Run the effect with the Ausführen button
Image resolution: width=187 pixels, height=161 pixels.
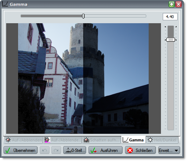[x=106, y=150]
